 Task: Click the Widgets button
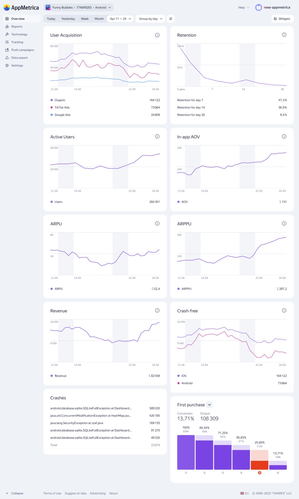[282, 19]
